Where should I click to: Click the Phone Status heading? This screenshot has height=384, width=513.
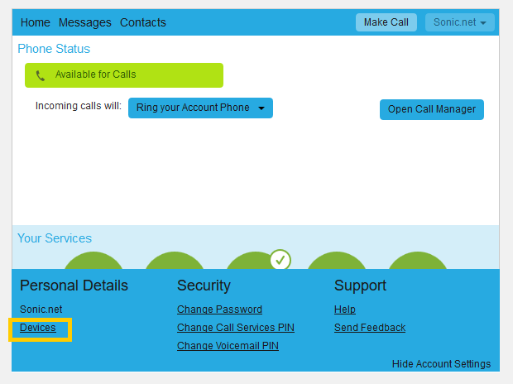click(x=54, y=49)
